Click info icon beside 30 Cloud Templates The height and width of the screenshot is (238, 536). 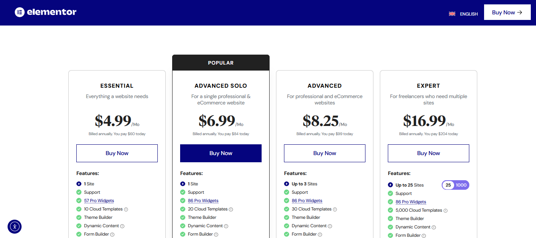pos(335,209)
